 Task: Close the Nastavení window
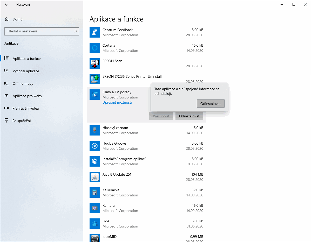tap(306, 4)
